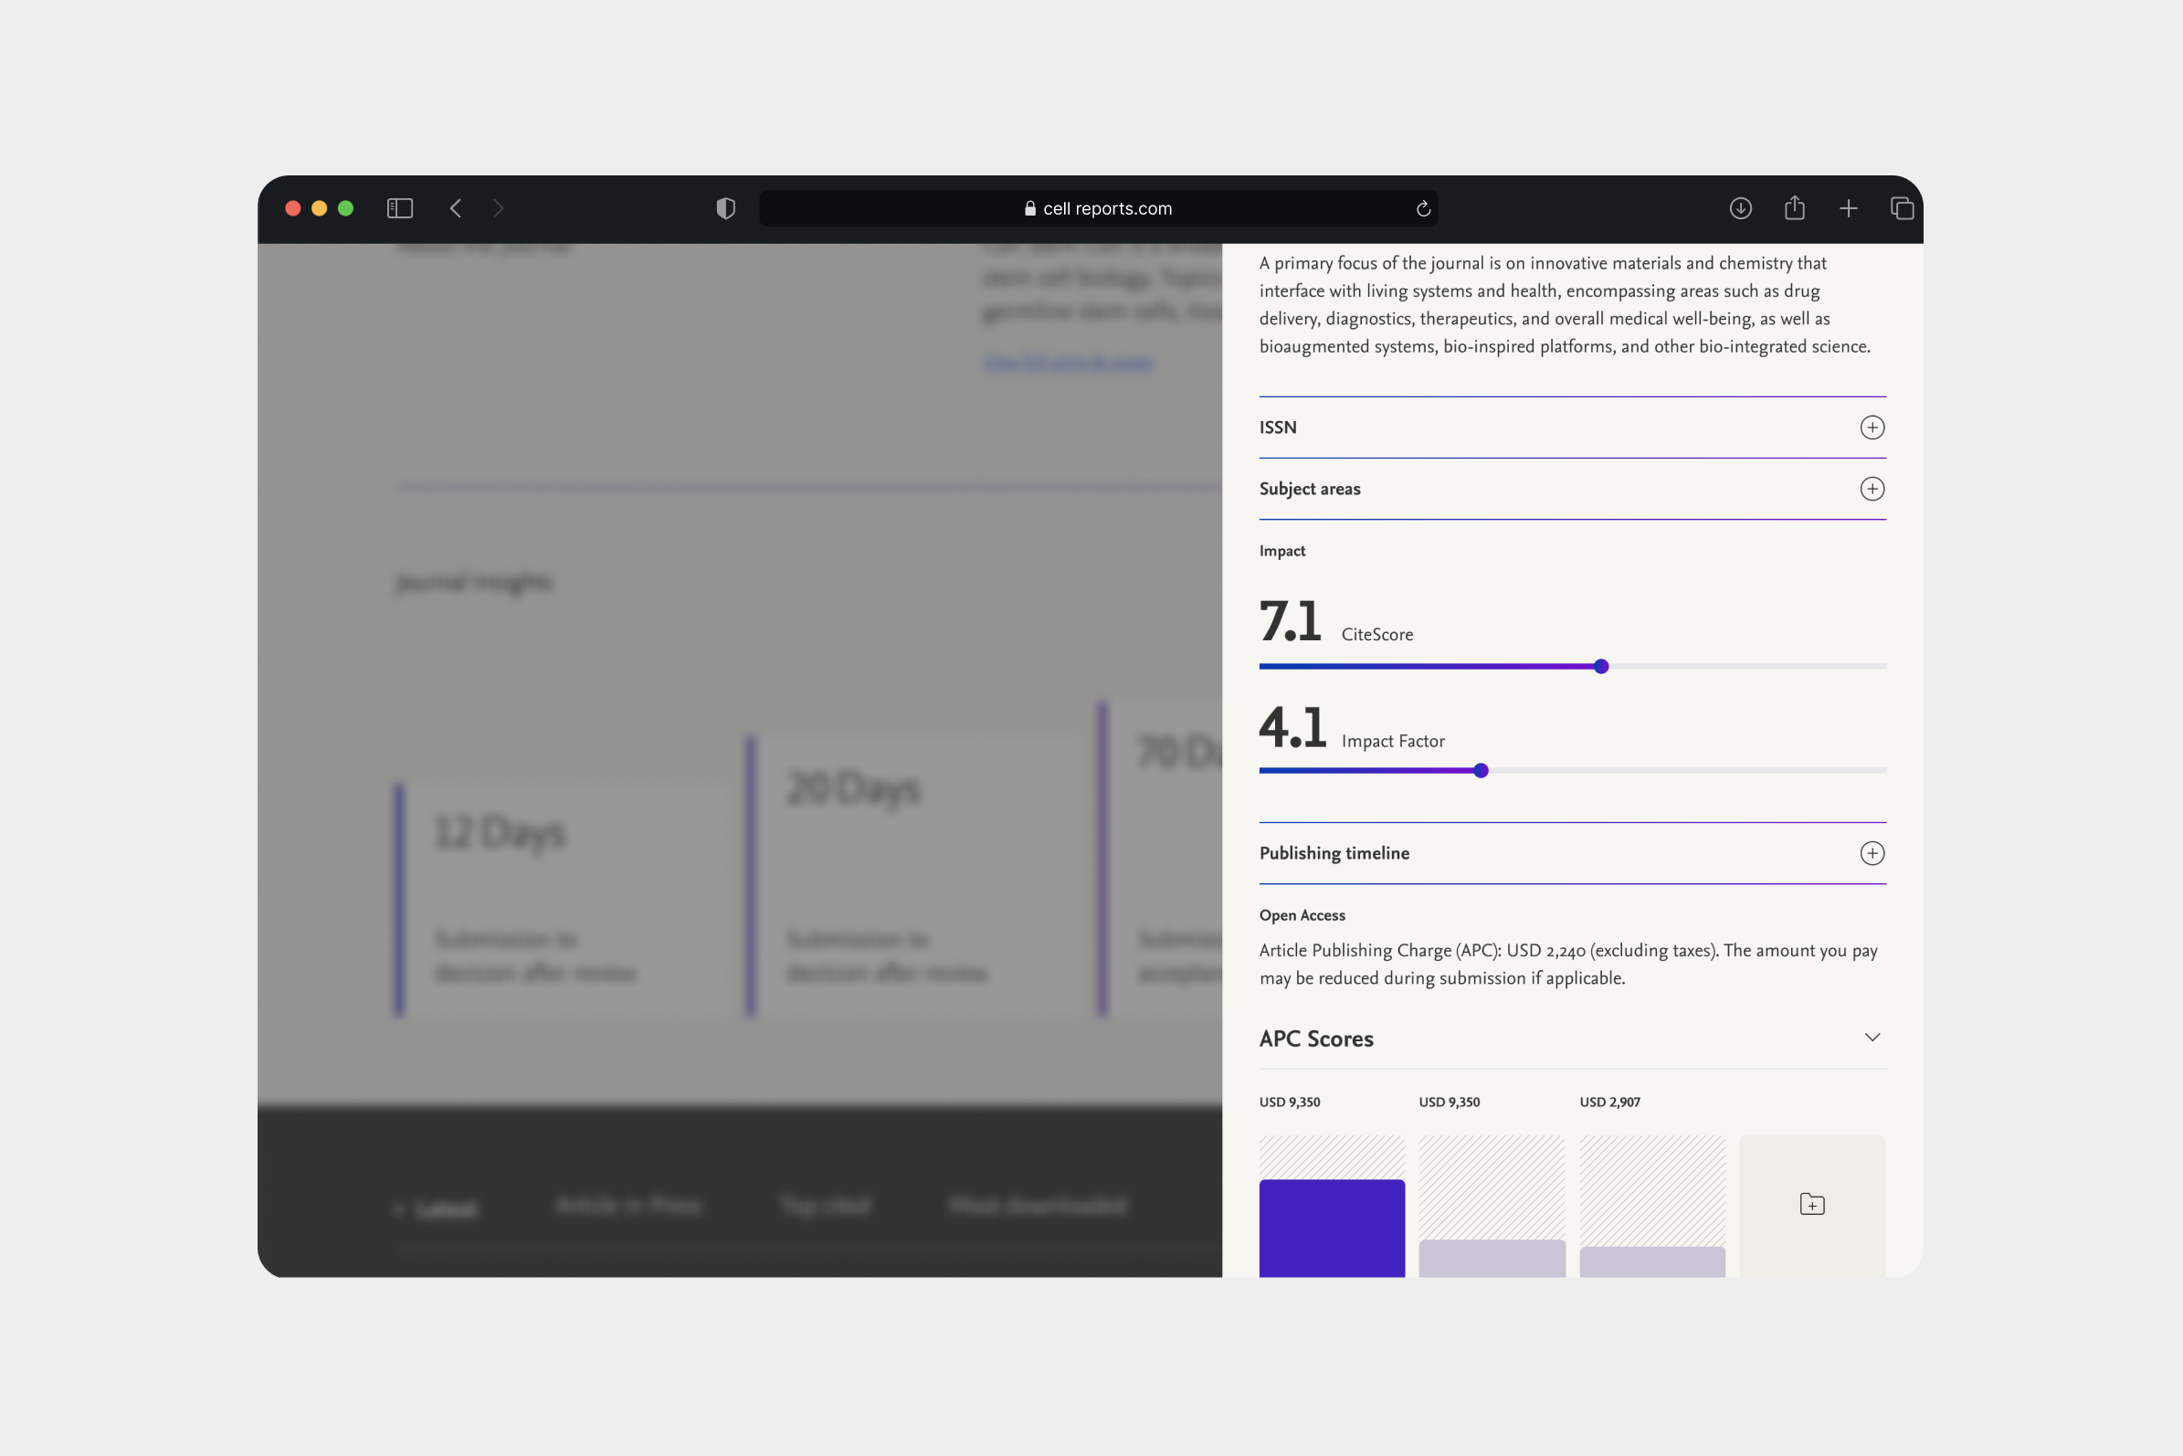The image size is (2183, 1456).
Task: Click the lock icon in the address bar
Action: (1029, 208)
